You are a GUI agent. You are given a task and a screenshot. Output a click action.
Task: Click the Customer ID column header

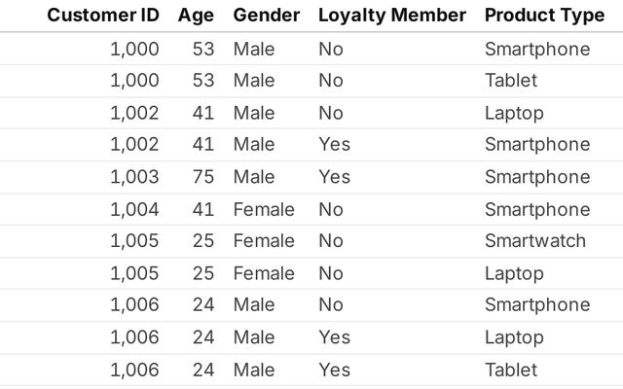[103, 17]
